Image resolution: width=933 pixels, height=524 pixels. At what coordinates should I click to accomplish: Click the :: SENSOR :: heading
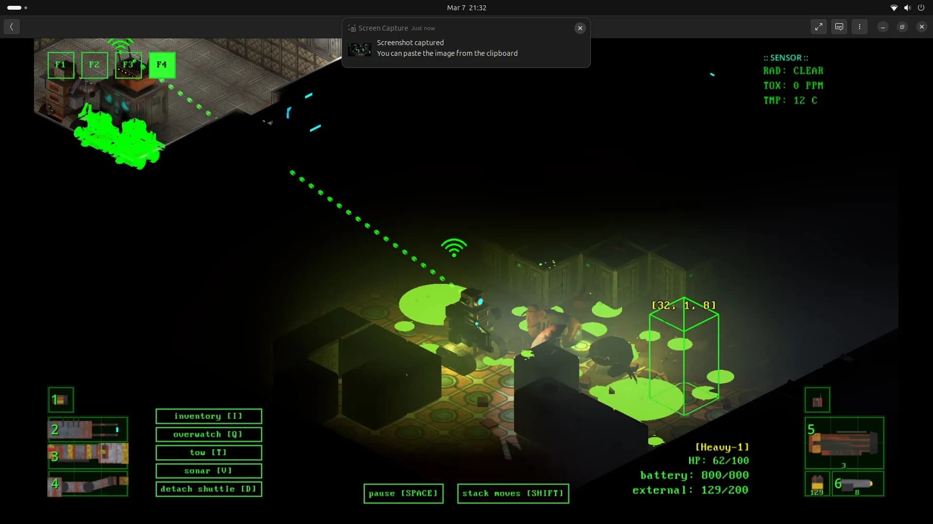[786, 58]
